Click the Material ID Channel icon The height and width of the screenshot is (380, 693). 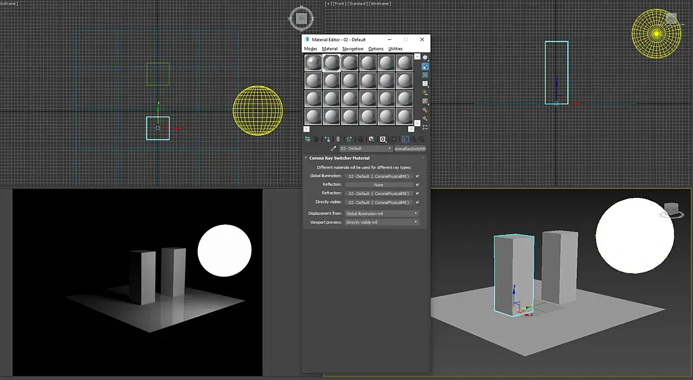click(x=383, y=139)
